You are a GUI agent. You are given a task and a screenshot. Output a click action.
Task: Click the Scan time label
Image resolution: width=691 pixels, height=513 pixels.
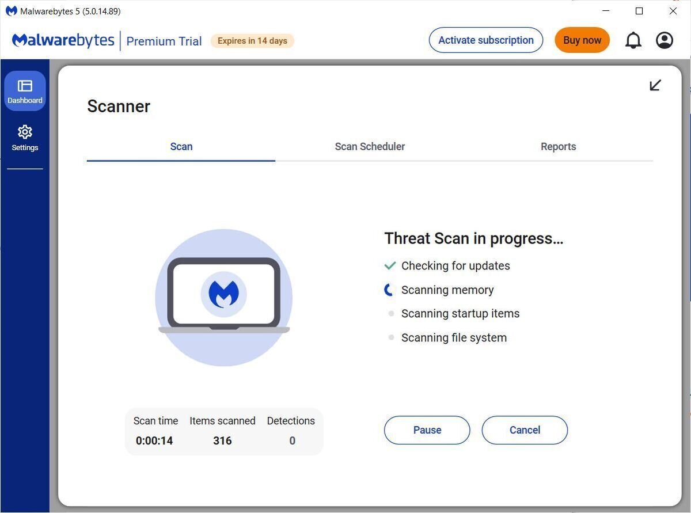(x=155, y=421)
